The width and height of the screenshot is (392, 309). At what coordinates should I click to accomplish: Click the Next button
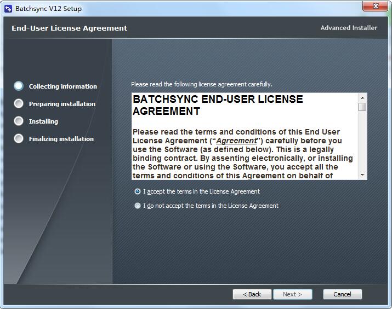(293, 294)
